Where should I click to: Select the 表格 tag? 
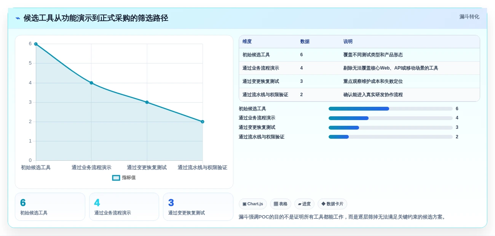(x=281, y=204)
